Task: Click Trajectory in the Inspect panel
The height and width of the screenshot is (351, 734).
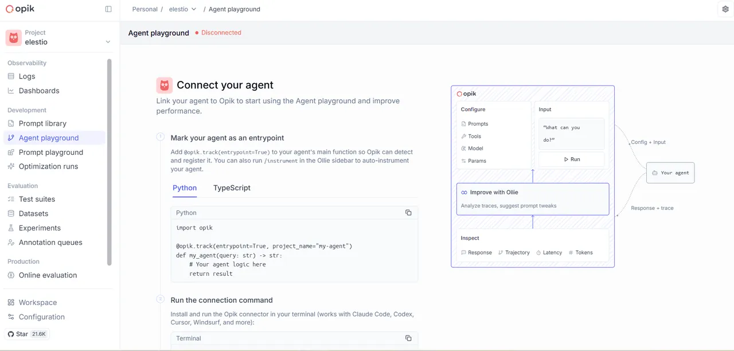Action: pos(514,252)
